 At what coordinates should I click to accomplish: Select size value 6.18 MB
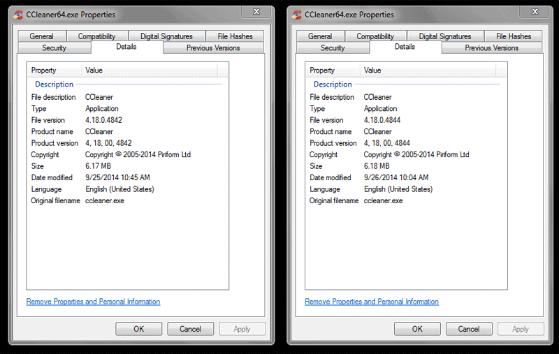pos(377,166)
